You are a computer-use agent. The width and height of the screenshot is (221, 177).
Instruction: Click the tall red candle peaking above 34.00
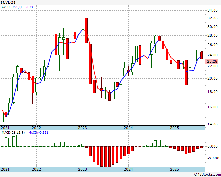point(86,31)
